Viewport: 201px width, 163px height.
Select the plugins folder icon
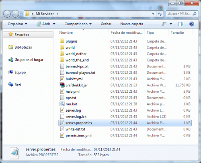pyautogui.click(x=62, y=41)
